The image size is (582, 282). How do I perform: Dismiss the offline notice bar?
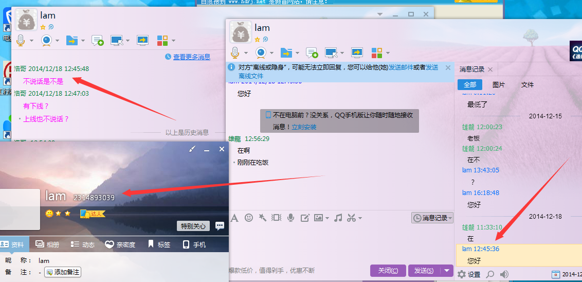pyautogui.click(x=448, y=67)
